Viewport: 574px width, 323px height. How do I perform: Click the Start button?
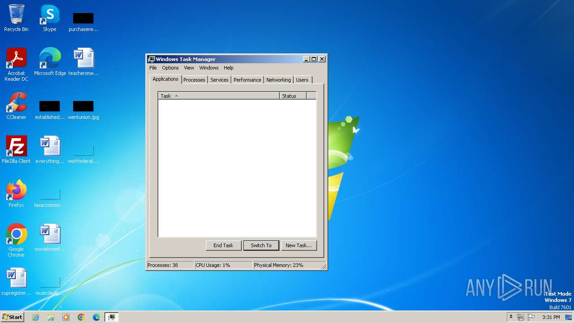pos(12,317)
